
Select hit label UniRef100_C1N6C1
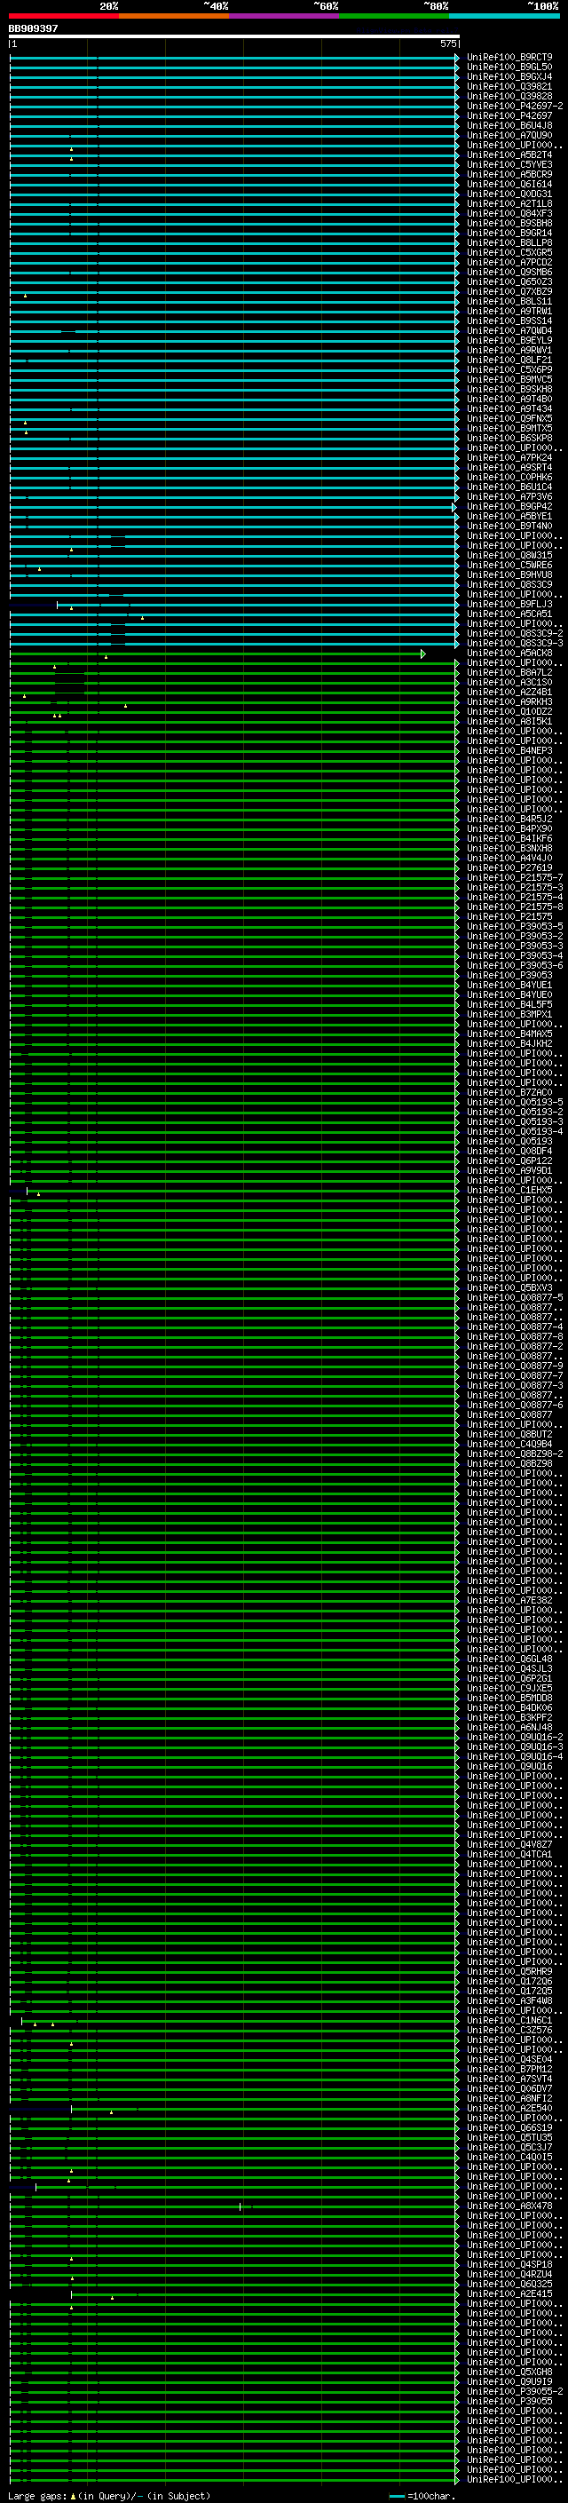[x=509, y=2020]
